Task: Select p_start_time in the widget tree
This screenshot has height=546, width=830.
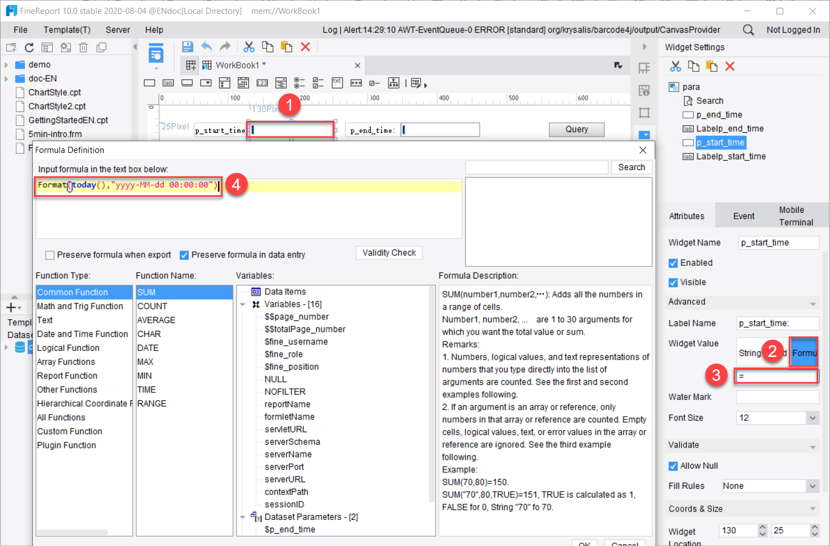Action: pyautogui.click(x=720, y=142)
